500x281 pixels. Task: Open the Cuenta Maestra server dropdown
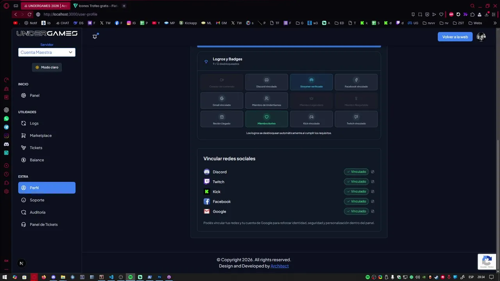tap(47, 52)
